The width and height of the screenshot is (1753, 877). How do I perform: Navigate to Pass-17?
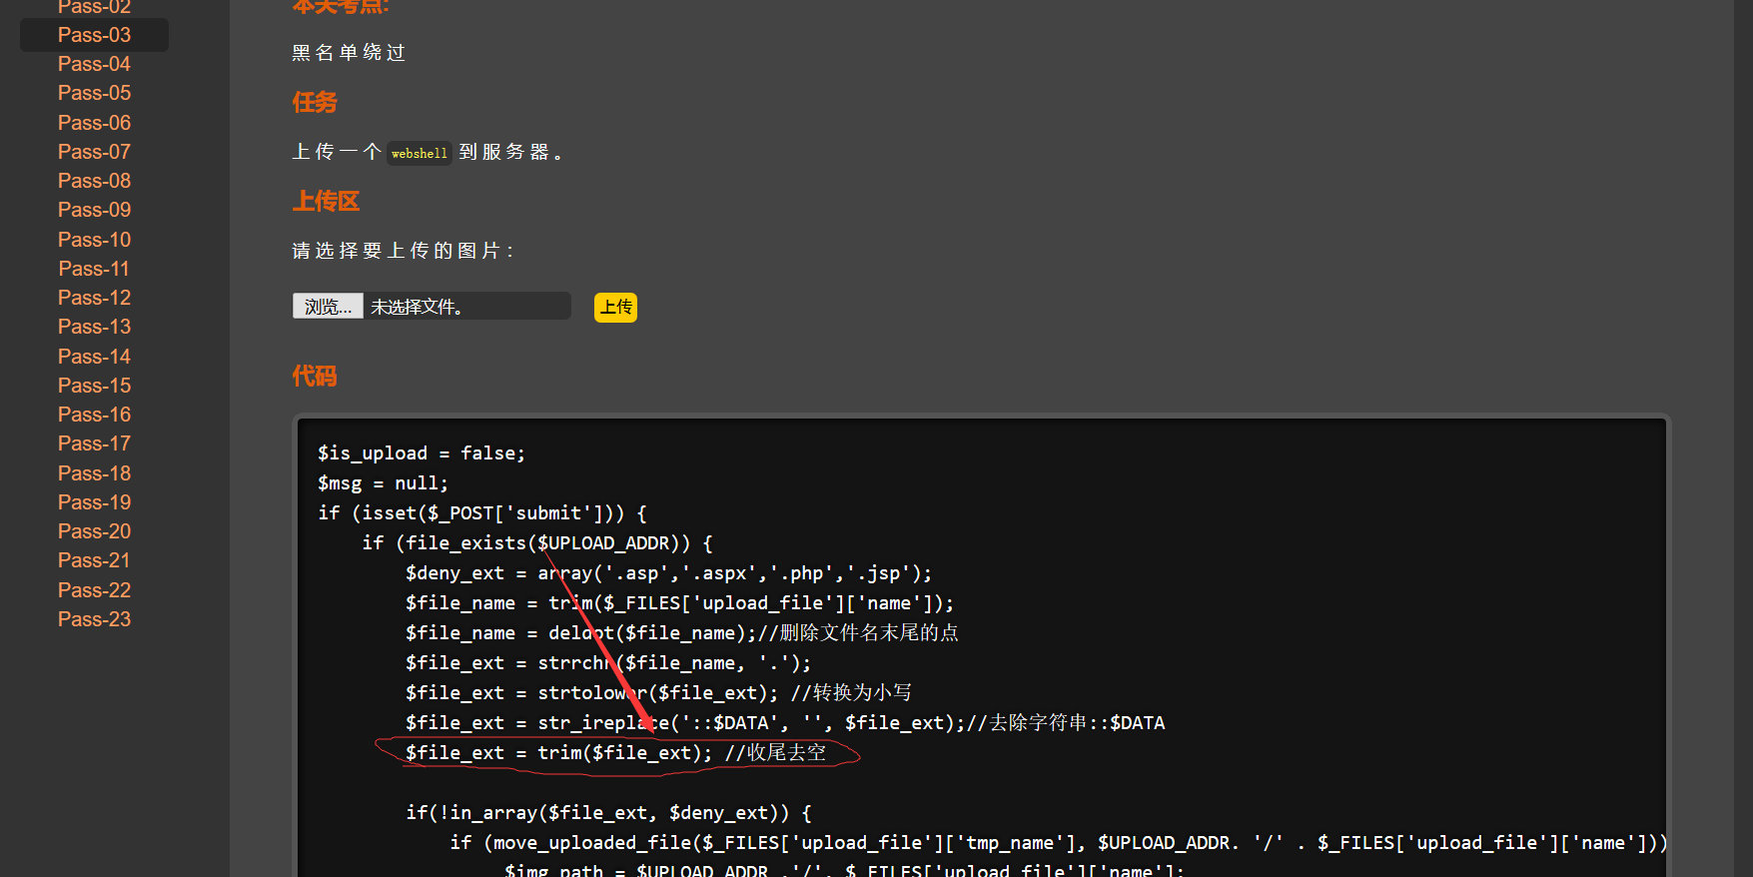(x=94, y=443)
